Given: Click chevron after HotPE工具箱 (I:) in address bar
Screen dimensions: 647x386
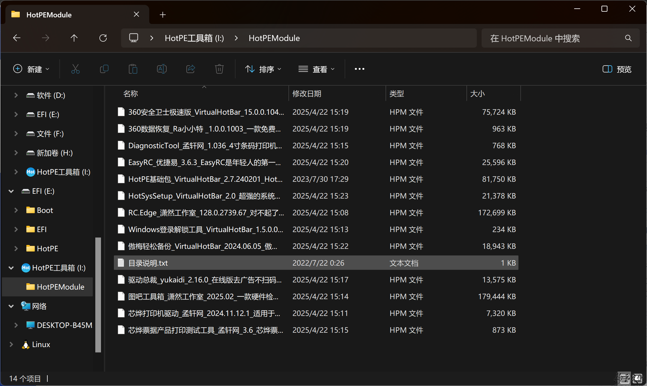Looking at the screenshot, I should coord(236,38).
